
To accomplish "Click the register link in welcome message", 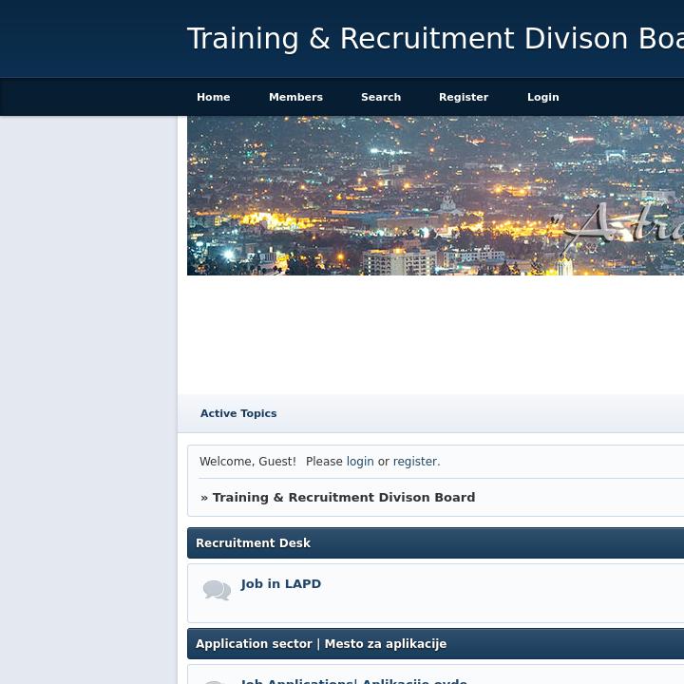I will coord(414,462).
